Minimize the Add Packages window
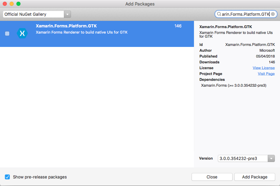The image size is (280, 186). (12, 4)
